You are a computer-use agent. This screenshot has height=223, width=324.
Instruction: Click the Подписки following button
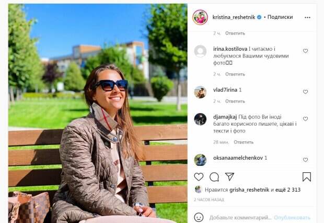pyautogui.click(x=280, y=17)
